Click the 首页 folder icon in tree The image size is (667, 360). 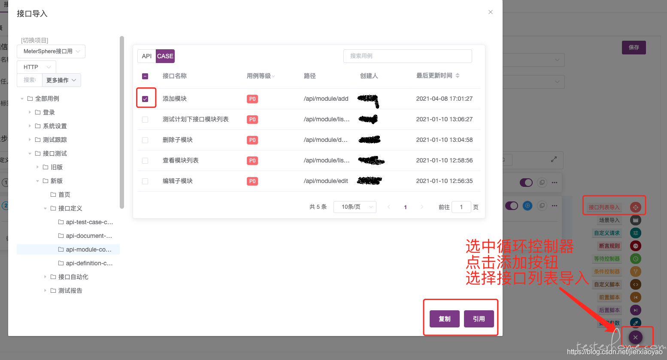53,195
